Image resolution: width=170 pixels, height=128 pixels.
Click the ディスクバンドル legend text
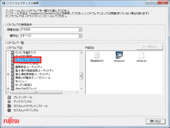click(23, 102)
